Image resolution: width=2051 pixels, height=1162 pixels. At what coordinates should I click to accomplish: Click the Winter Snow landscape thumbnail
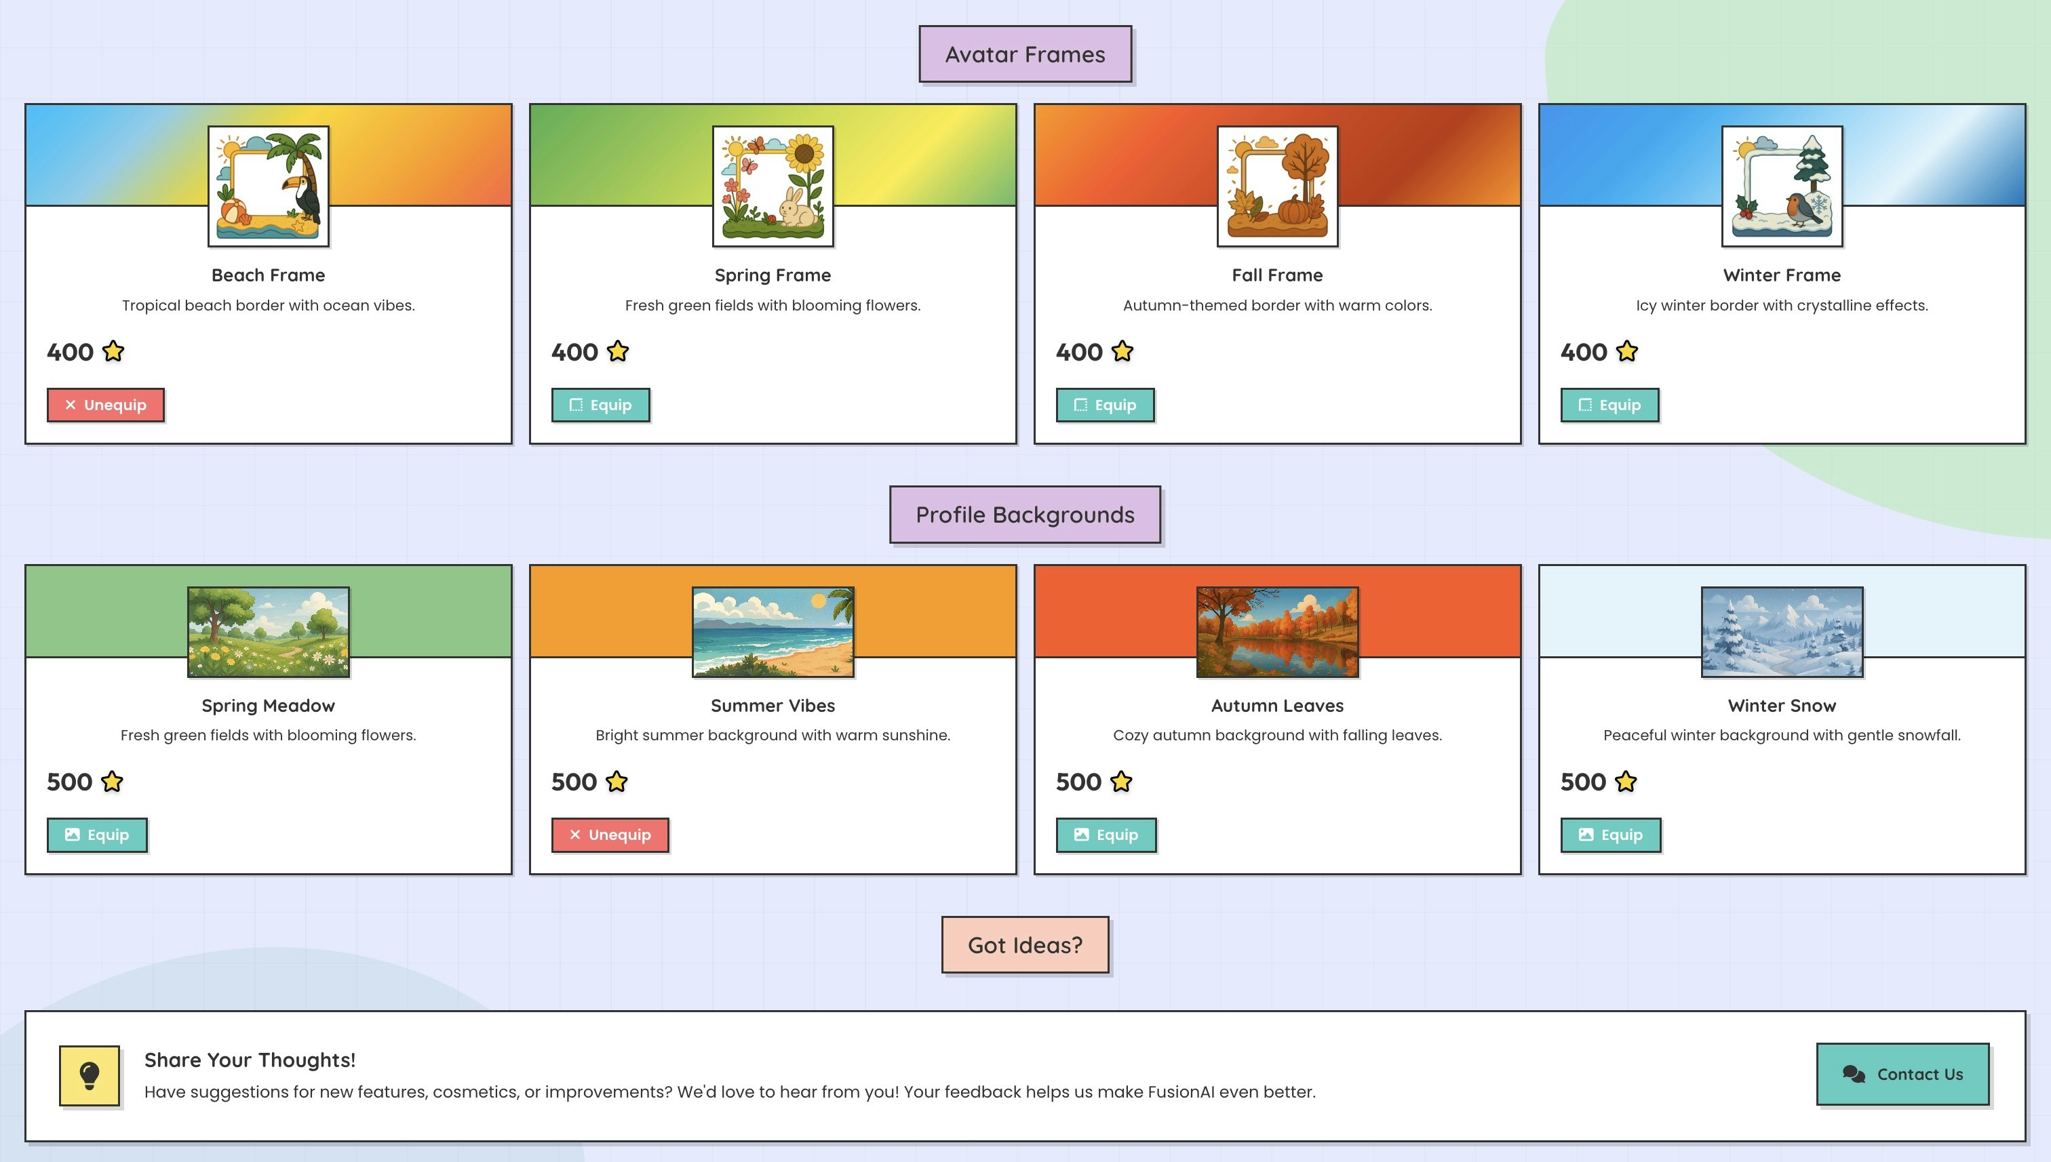(1782, 632)
